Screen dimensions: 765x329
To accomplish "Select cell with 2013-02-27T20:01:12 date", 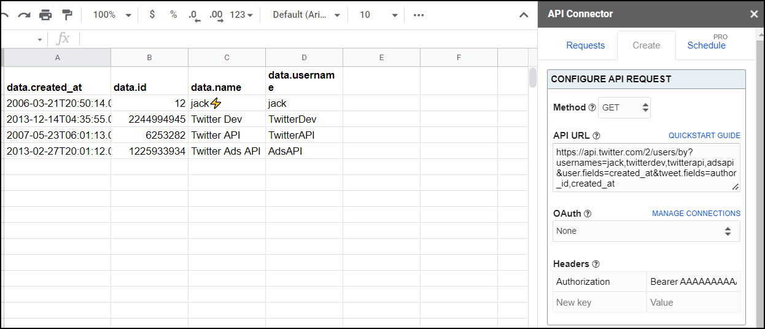I will tap(58, 151).
